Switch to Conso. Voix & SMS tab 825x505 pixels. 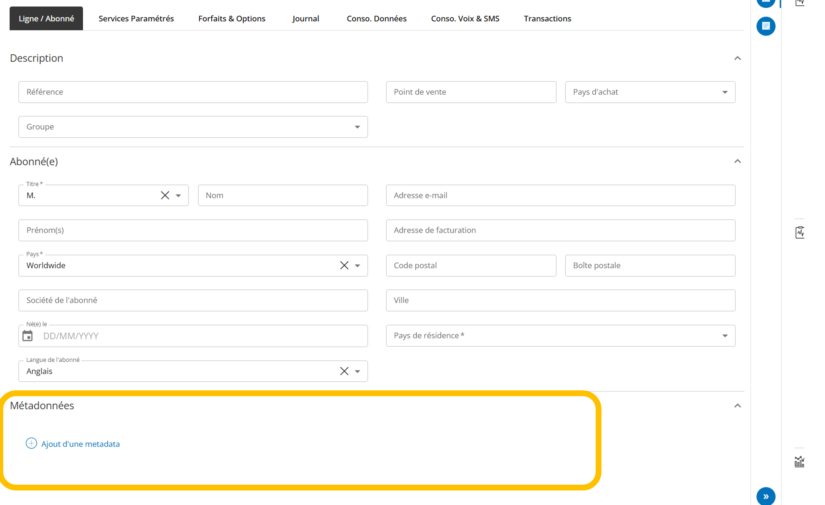click(x=465, y=18)
